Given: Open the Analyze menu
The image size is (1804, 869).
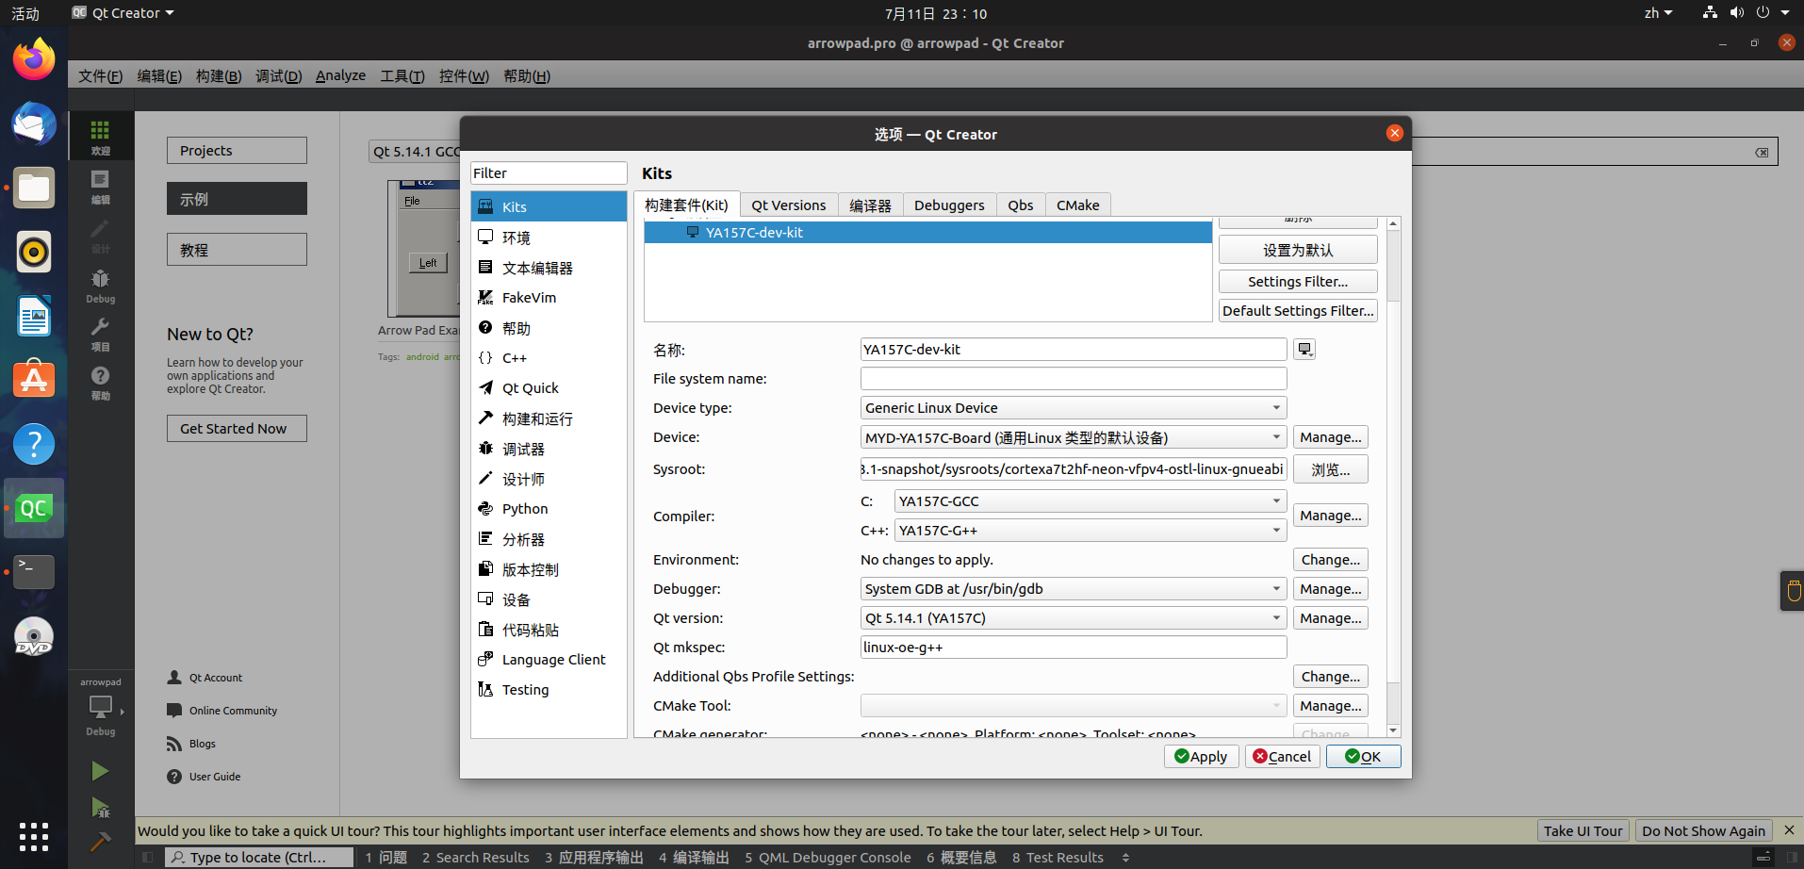Looking at the screenshot, I should [x=340, y=75].
